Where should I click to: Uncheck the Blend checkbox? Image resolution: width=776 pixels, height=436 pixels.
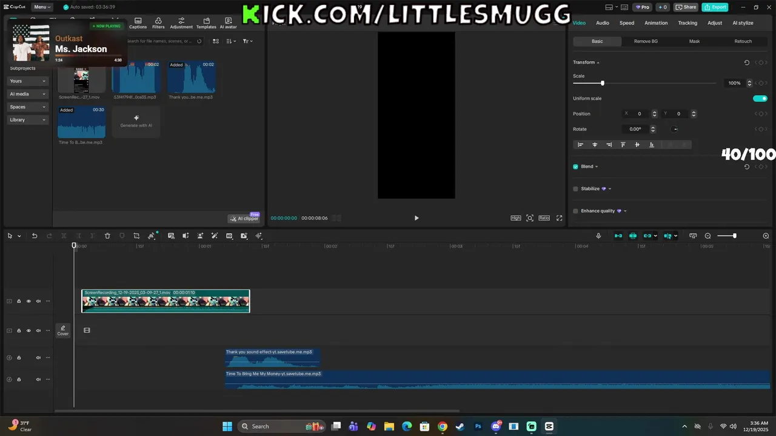(x=575, y=167)
